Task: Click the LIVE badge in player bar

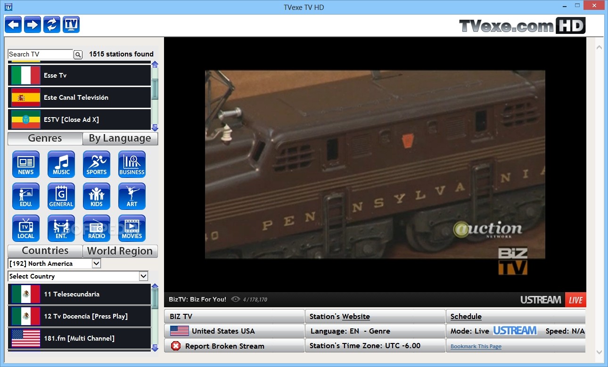Action: 575,300
